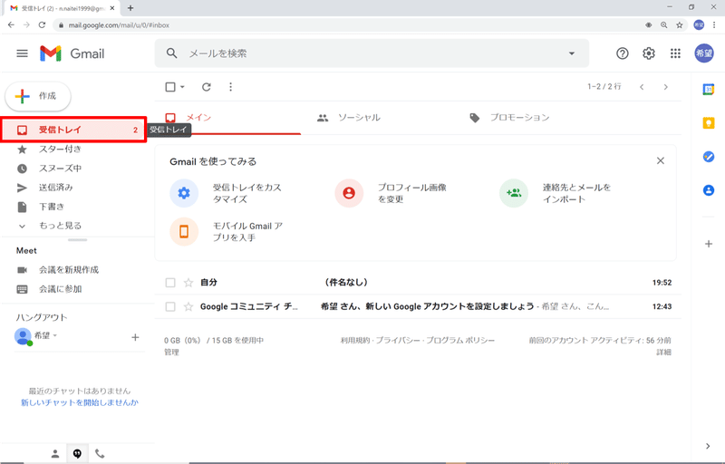Go to the next page of emails

click(x=666, y=87)
